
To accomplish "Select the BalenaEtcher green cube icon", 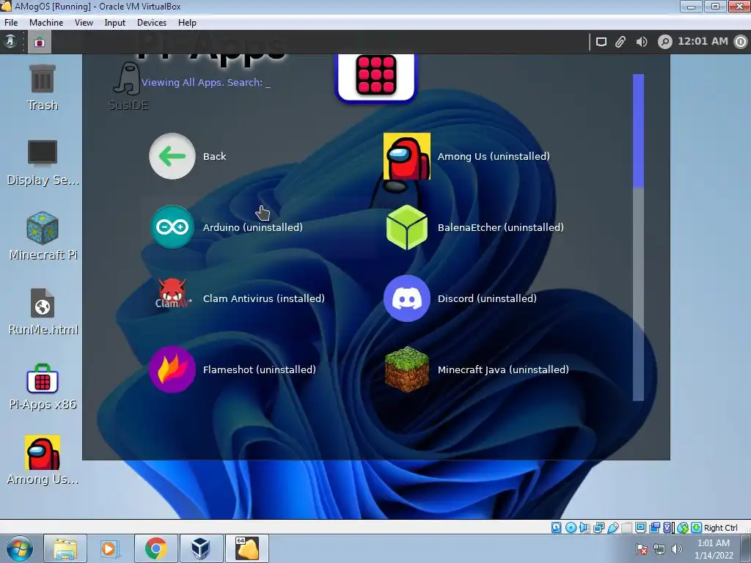I will point(406,227).
